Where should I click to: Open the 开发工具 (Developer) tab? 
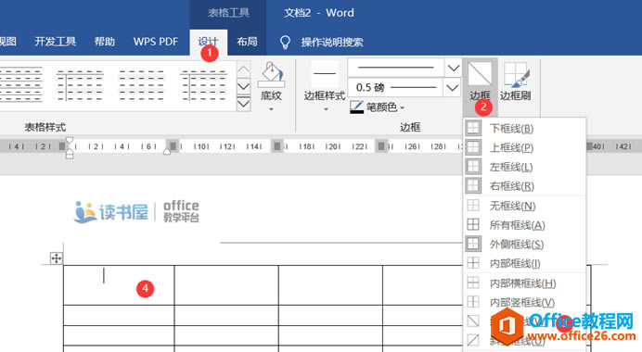click(x=56, y=42)
